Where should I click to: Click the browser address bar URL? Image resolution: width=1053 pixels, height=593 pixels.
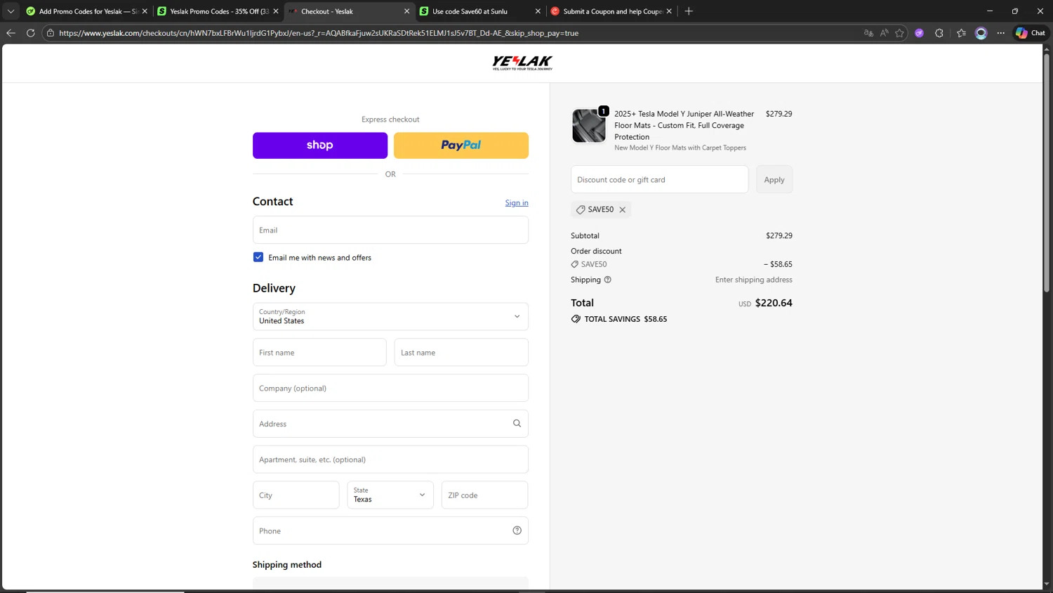[x=319, y=33]
